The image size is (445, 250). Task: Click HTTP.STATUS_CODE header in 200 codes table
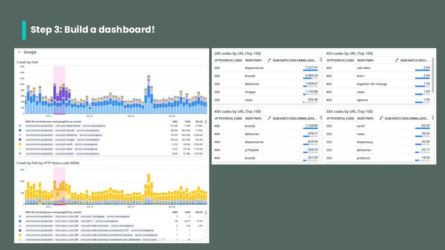228,60
